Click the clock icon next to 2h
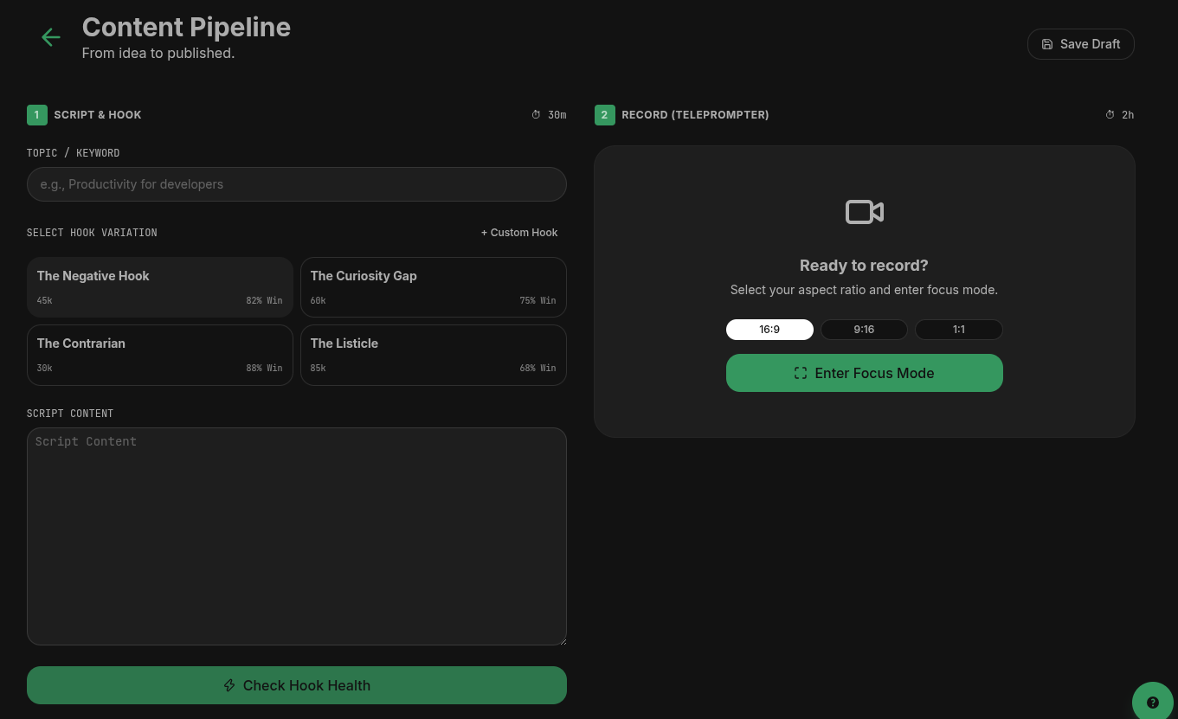The image size is (1178, 719). tap(1110, 115)
